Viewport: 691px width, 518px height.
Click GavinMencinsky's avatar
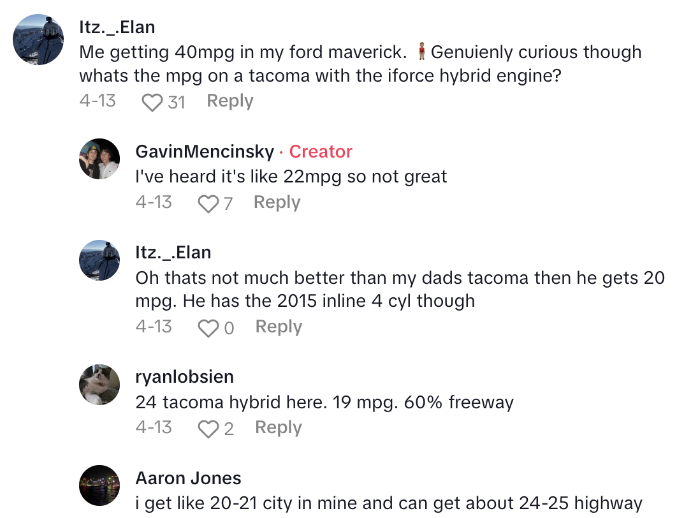99,159
